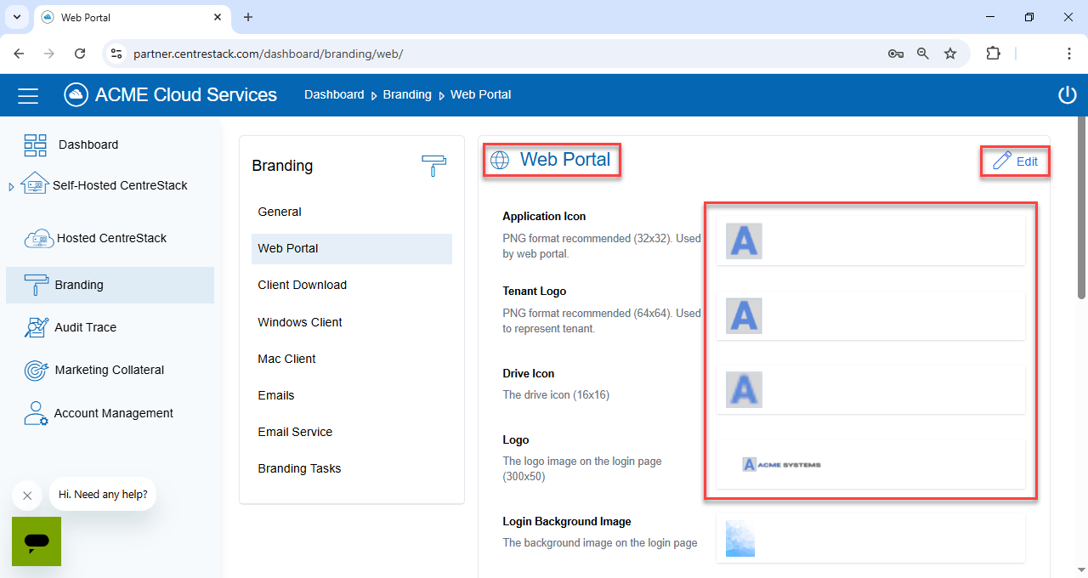Click Edit to modify Web Portal branding
Screen dimensions: 1088x578
point(1016,161)
